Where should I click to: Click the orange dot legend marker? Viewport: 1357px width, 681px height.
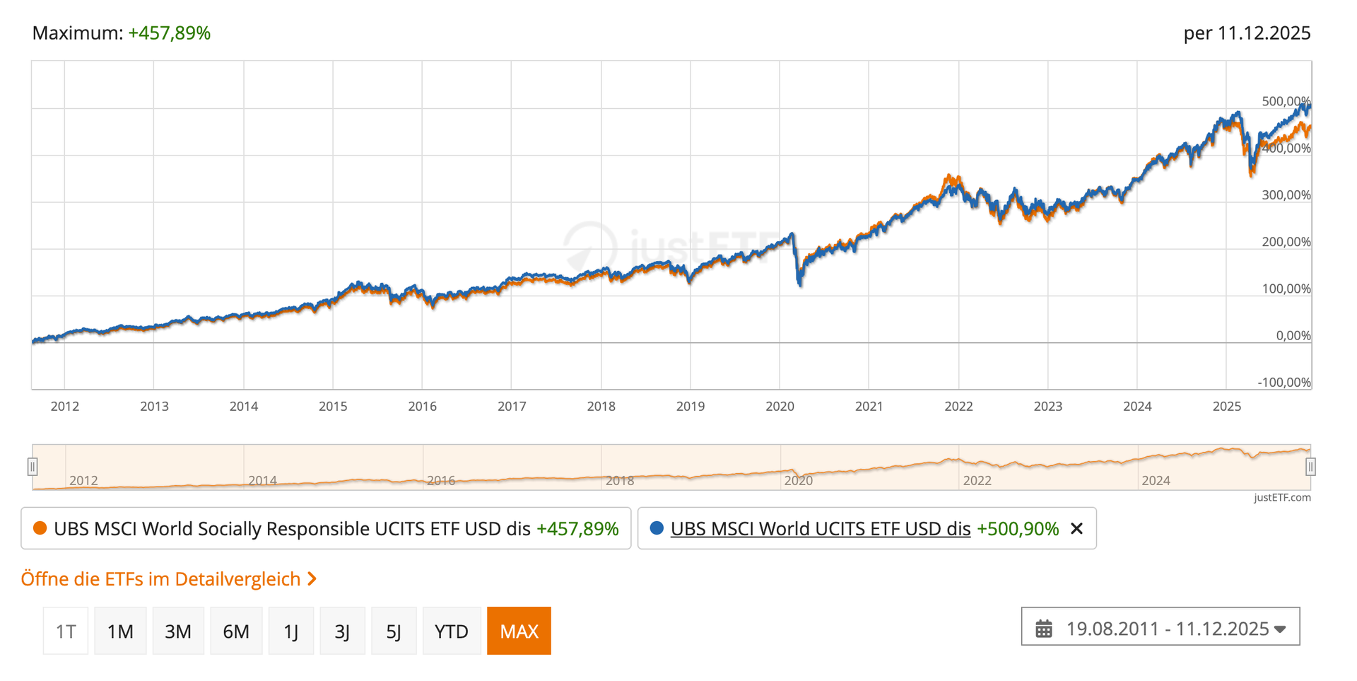(x=40, y=528)
